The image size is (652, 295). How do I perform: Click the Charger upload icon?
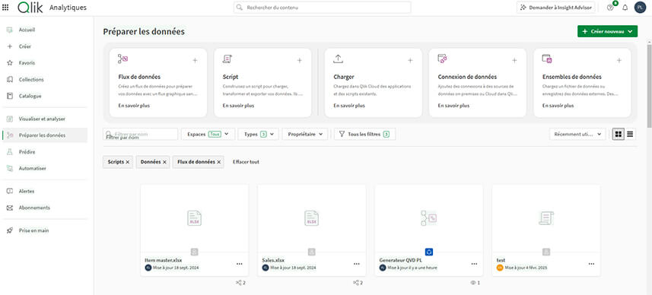pyautogui.click(x=338, y=59)
